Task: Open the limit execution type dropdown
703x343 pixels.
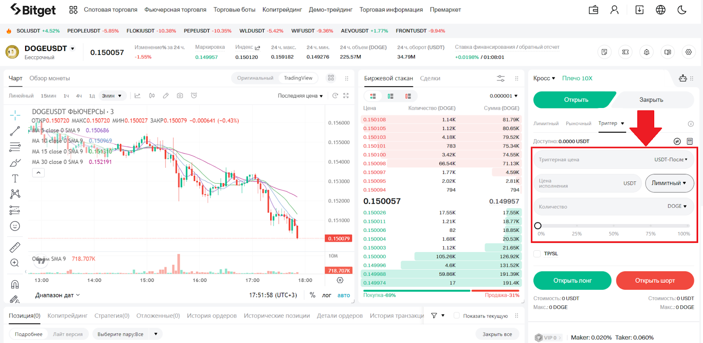Action: [669, 183]
